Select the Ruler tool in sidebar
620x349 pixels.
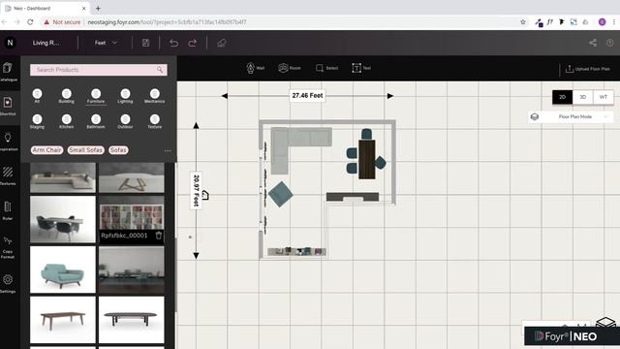pyautogui.click(x=8, y=210)
